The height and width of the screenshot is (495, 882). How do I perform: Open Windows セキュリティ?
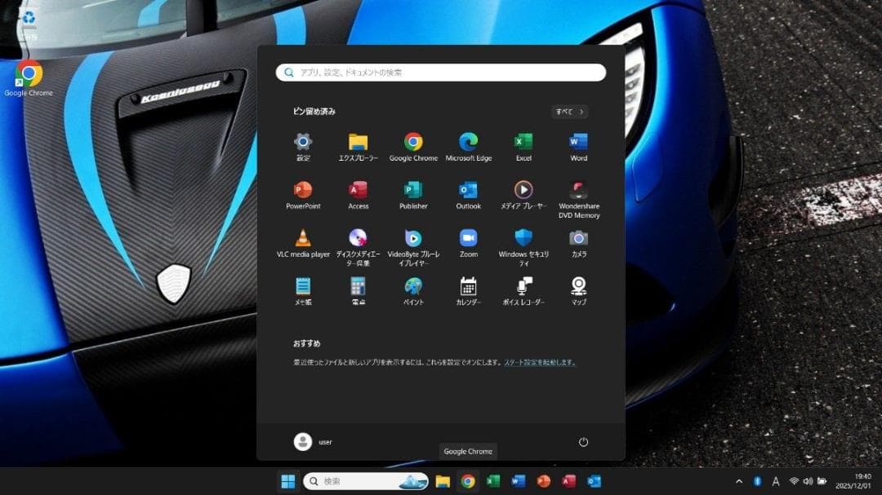[523, 239]
